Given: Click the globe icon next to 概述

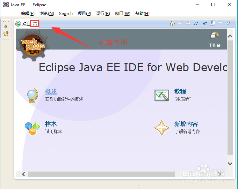Looking at the screenshot, I should [x=33, y=95].
